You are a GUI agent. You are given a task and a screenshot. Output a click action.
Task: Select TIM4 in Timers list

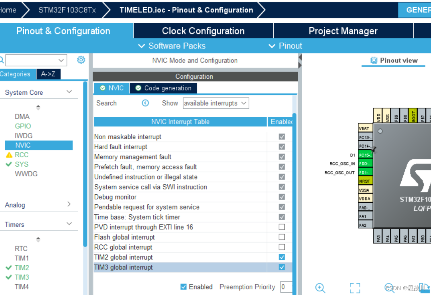pos(22,287)
